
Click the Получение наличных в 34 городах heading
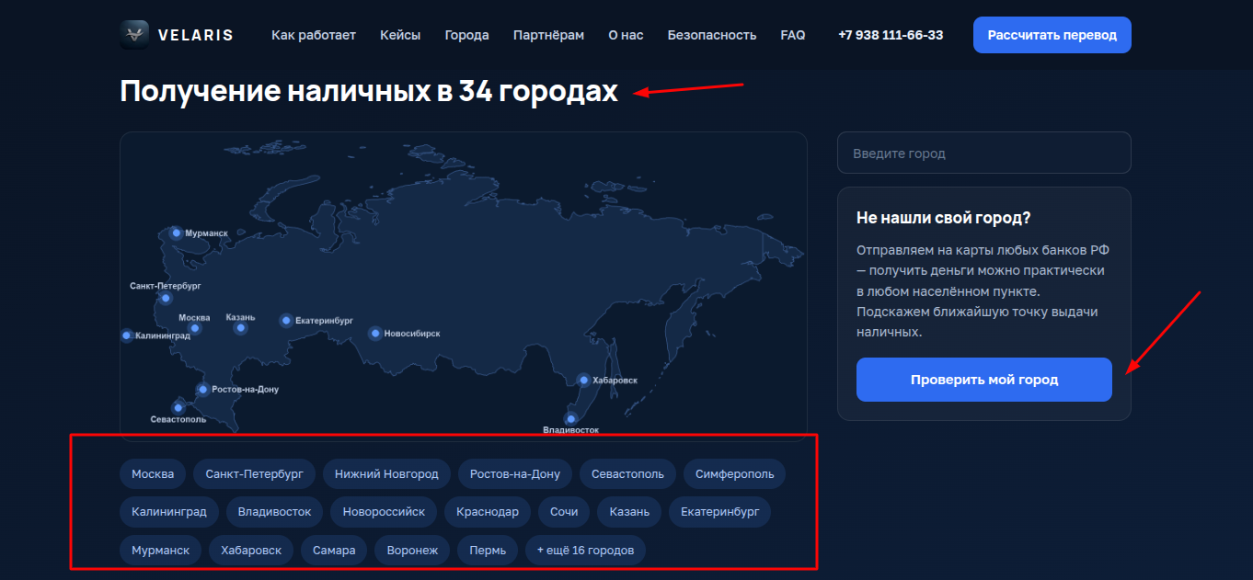pos(369,91)
